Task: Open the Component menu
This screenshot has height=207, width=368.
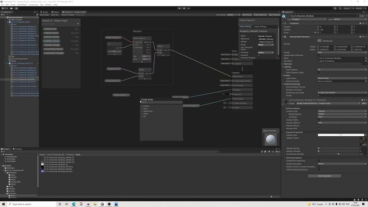Action: 33,5
